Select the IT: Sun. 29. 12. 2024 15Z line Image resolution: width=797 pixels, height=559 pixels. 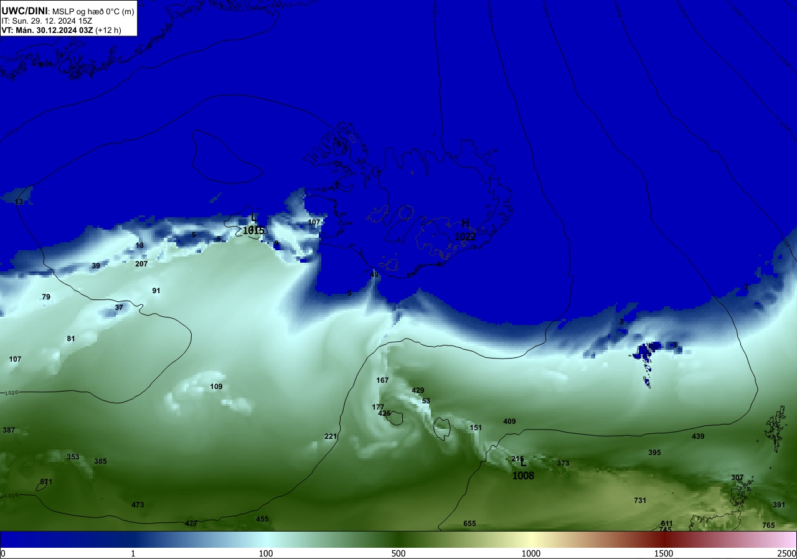point(47,21)
